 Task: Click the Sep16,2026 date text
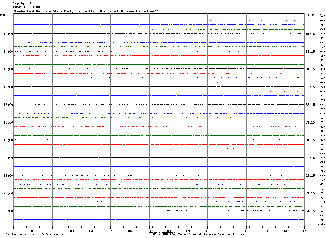(x=23, y=3)
